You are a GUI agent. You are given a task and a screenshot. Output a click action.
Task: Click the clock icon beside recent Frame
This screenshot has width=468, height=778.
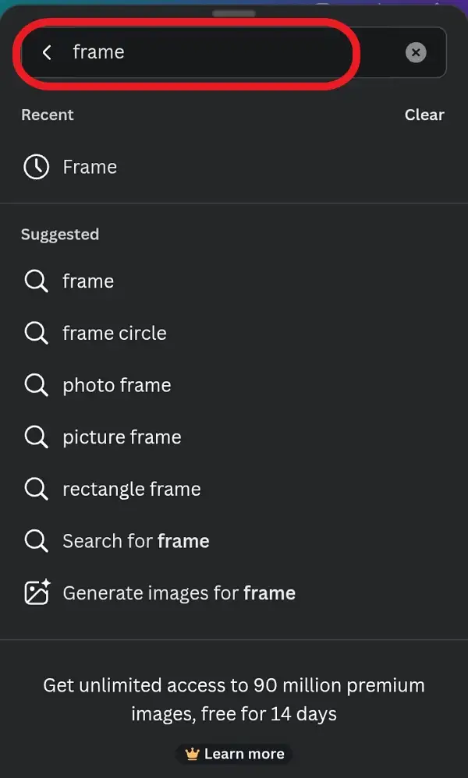[x=36, y=167]
